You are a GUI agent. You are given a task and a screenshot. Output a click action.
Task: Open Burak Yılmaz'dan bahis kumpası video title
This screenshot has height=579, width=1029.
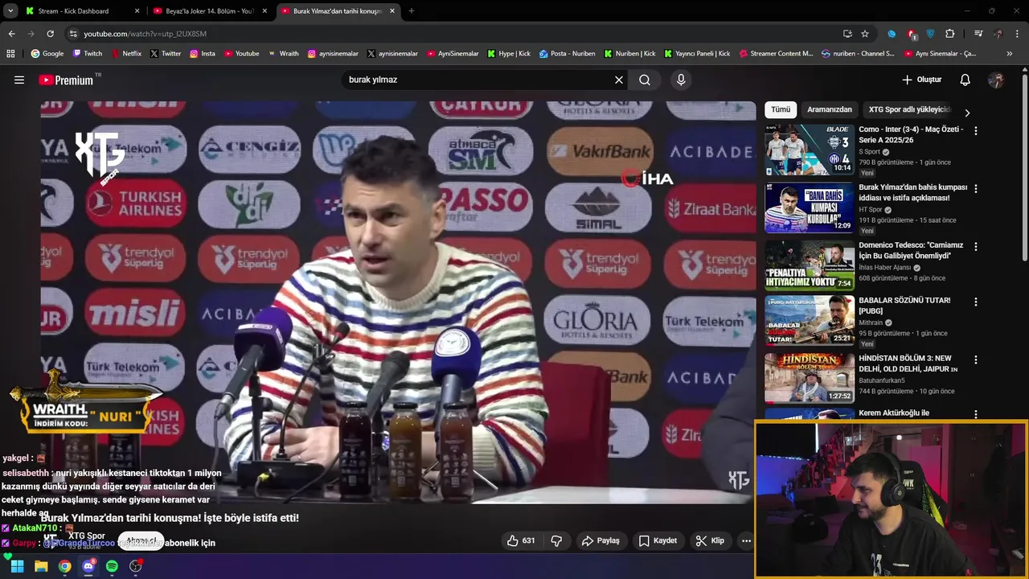[912, 192]
